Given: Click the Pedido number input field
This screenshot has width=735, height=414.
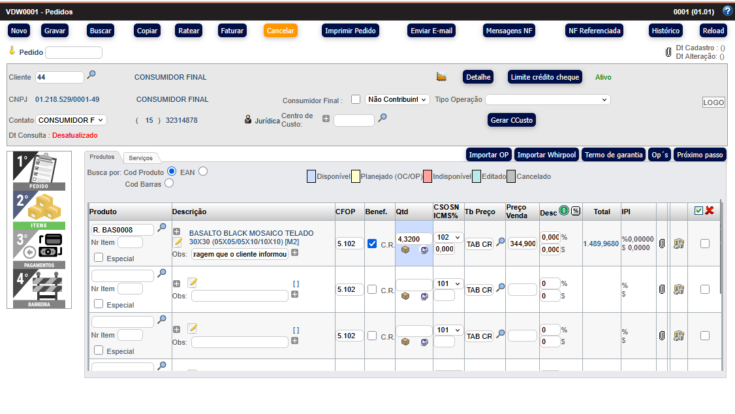Looking at the screenshot, I should pyautogui.click(x=74, y=52).
